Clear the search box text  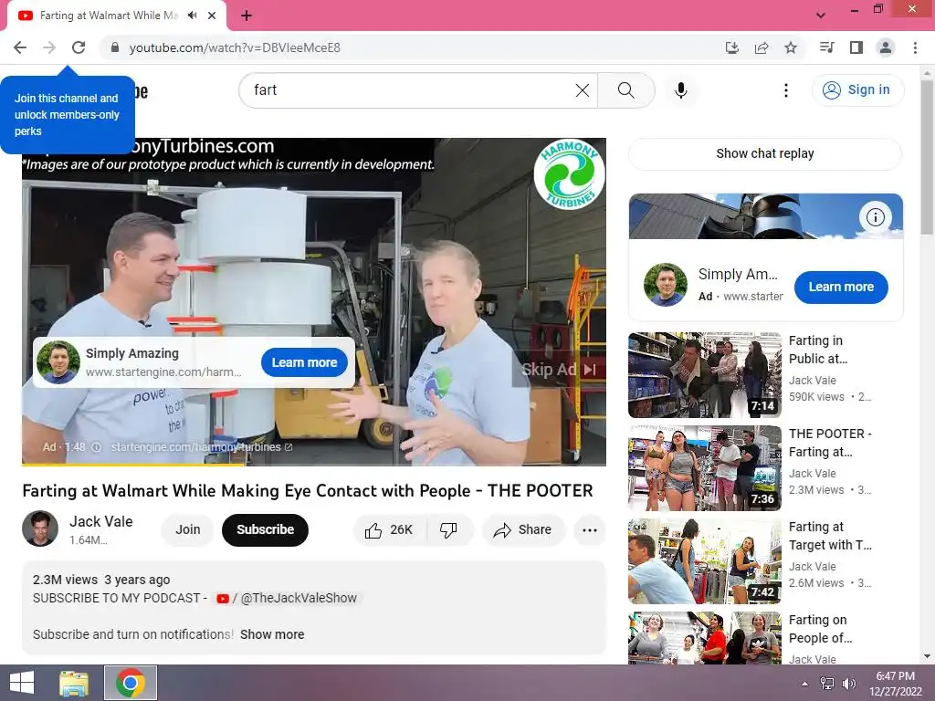coord(582,90)
